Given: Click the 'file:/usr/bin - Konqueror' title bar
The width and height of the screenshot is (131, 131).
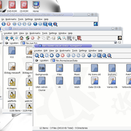Looking at the screenshot, I should pyautogui.click(x=63, y=28).
